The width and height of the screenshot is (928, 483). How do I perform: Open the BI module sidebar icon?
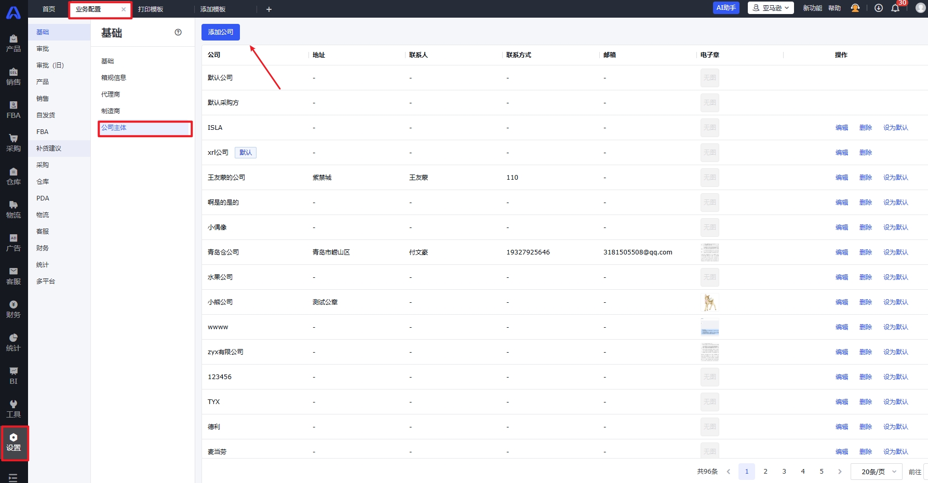click(x=14, y=375)
